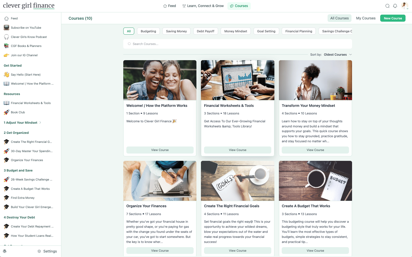
Task: Go to Learn, Connect & Grow in top navigation
Action: [x=203, y=6]
